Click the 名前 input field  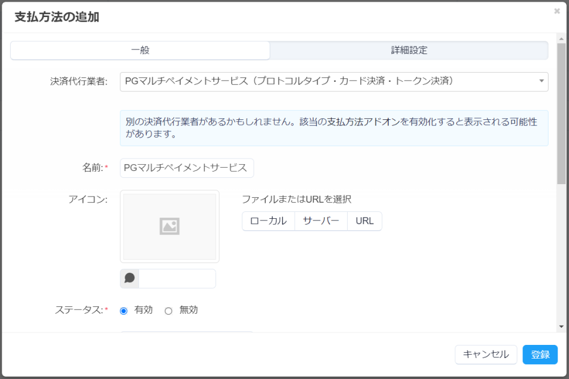[187, 168]
